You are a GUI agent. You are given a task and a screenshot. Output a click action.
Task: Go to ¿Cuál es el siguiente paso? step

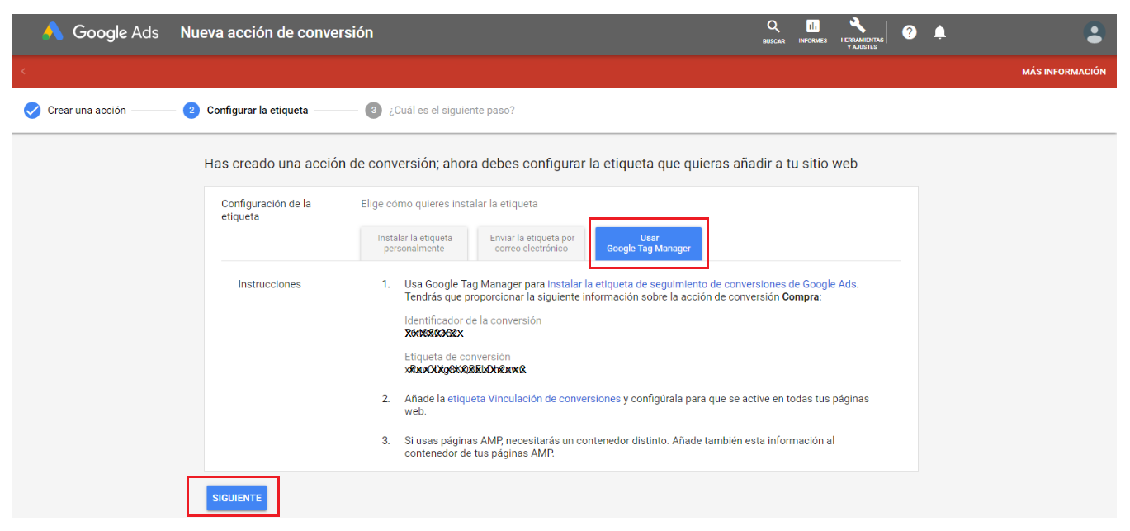point(452,111)
